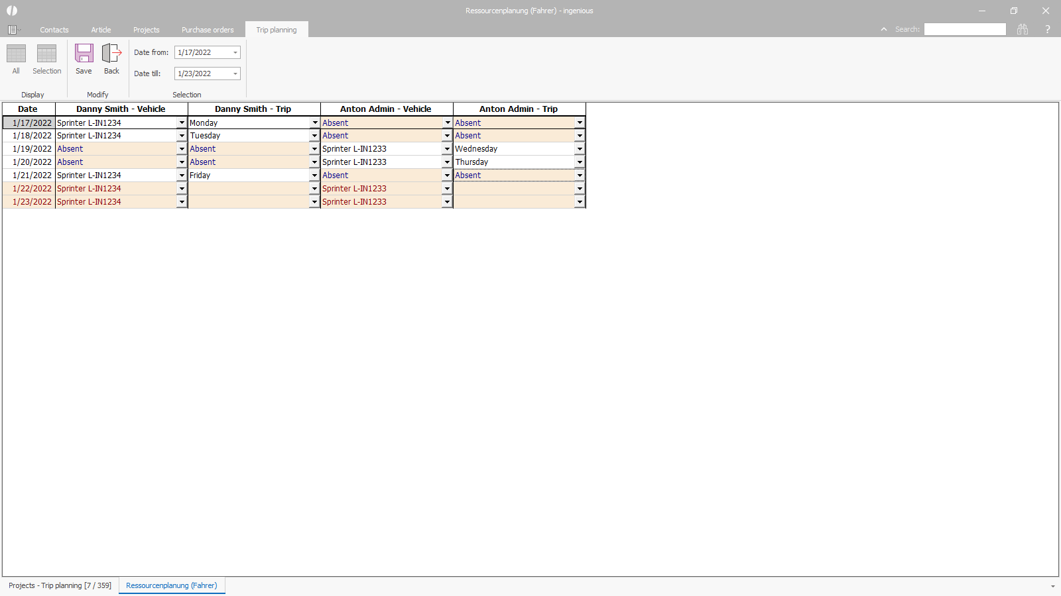This screenshot has width=1061, height=596.
Task: Switch to Projects - Trip planning bottom tab
Action: 60,585
